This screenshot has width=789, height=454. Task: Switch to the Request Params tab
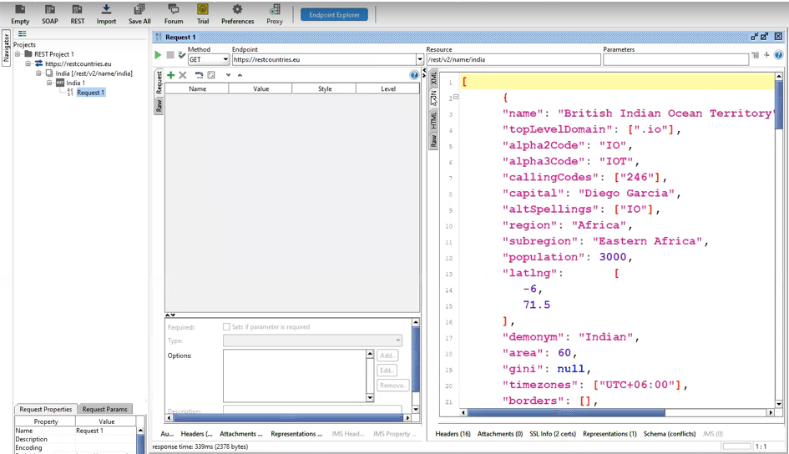(x=105, y=409)
